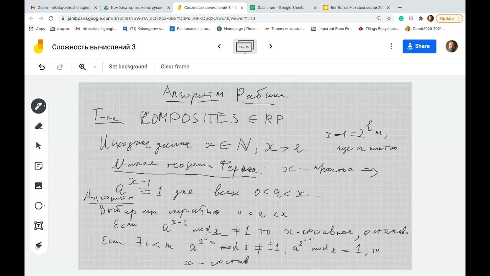Image resolution: width=490 pixels, height=276 pixels.
Task: Undo the last action
Action: tap(42, 67)
